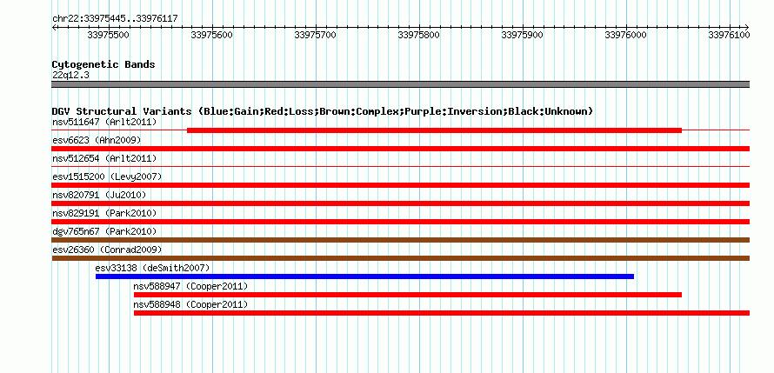
Task: Click the esv6623 (Ahn2009) label
Action: pyautogui.click(x=97, y=140)
